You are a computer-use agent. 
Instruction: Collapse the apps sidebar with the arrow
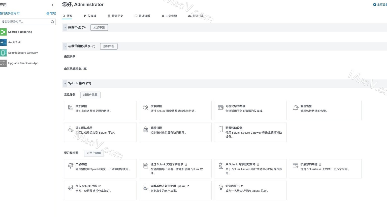coord(52,5)
